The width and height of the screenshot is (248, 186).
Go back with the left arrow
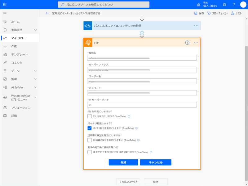(x=47, y=13)
